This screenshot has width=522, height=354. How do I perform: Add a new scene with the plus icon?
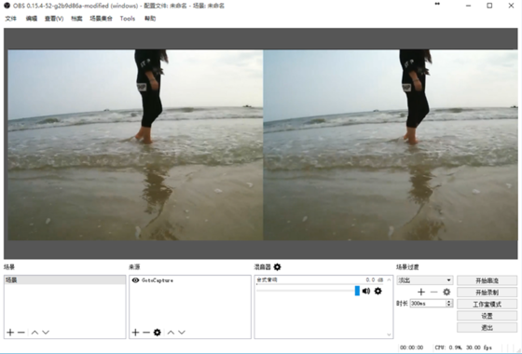click(10, 332)
